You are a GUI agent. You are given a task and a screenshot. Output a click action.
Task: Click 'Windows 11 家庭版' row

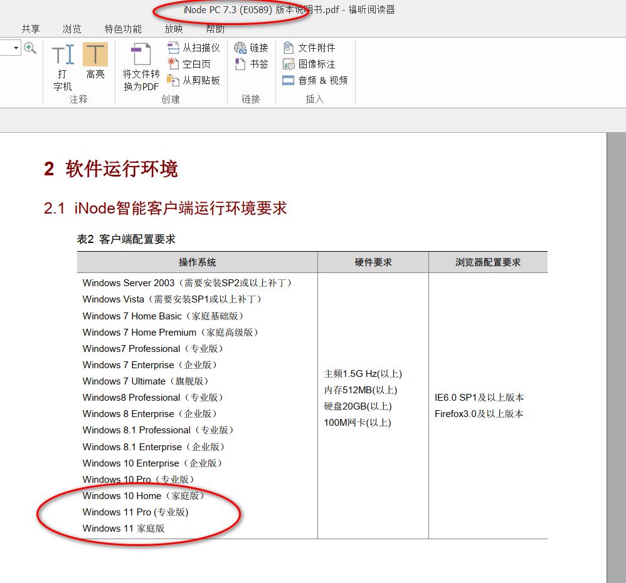point(124,529)
